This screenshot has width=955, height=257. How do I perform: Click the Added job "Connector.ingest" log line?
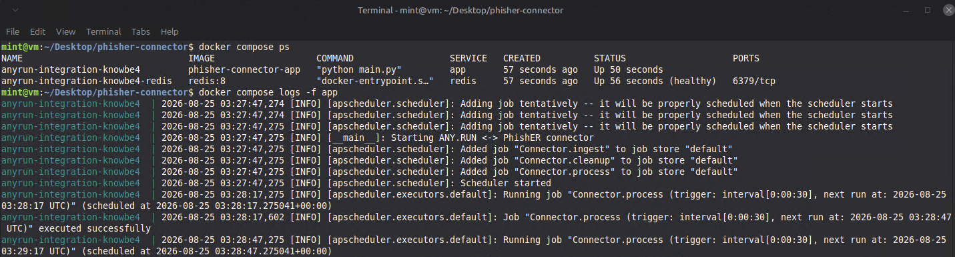597,149
